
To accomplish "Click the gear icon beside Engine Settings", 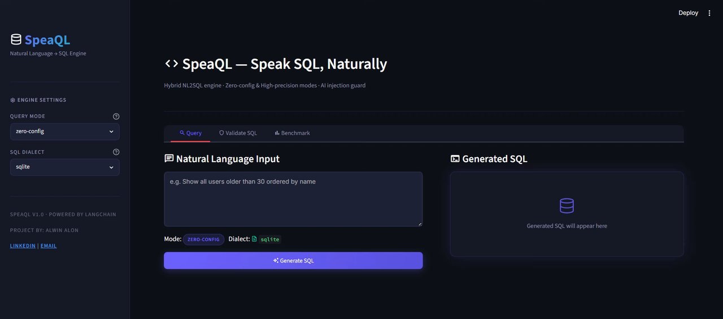I will point(12,100).
